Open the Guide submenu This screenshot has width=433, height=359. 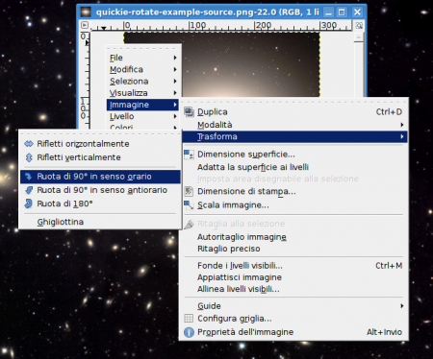pos(293,306)
